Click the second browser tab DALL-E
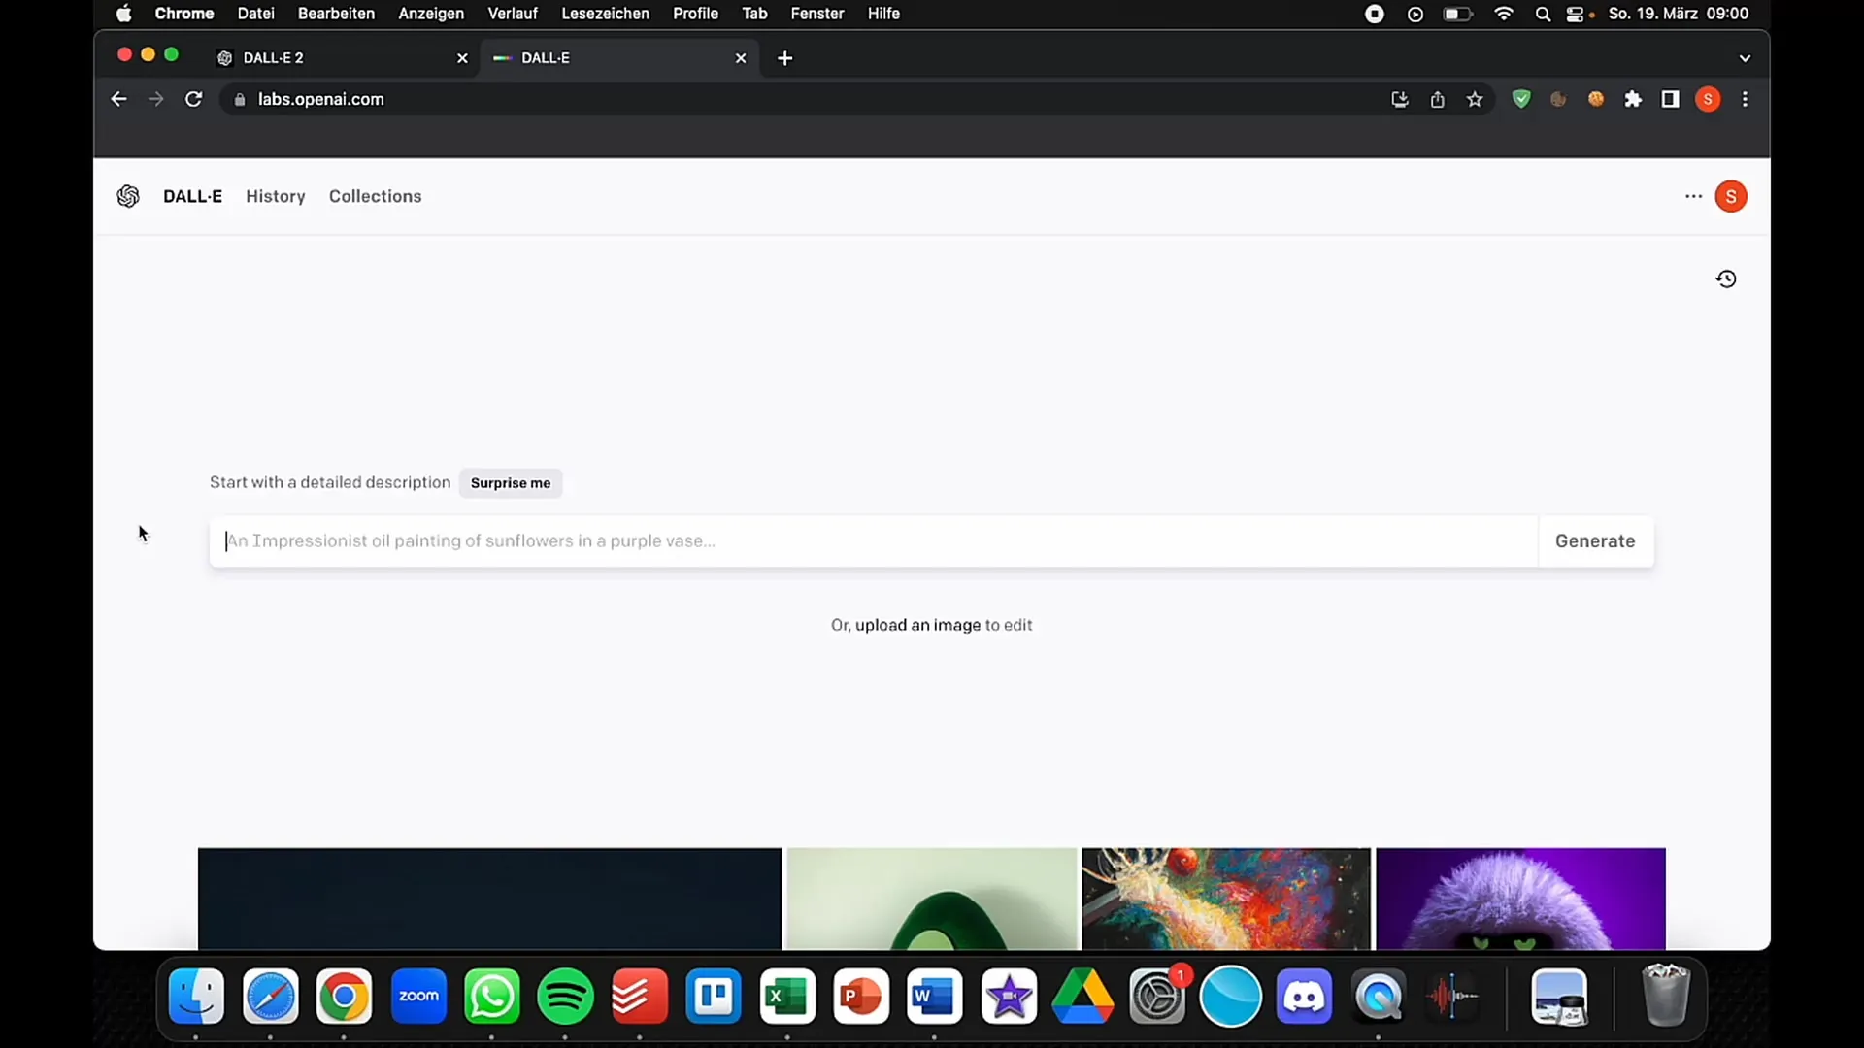1864x1048 pixels. [621, 57]
